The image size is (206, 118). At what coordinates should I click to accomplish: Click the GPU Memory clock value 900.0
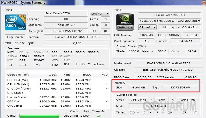[x=162, y=51]
